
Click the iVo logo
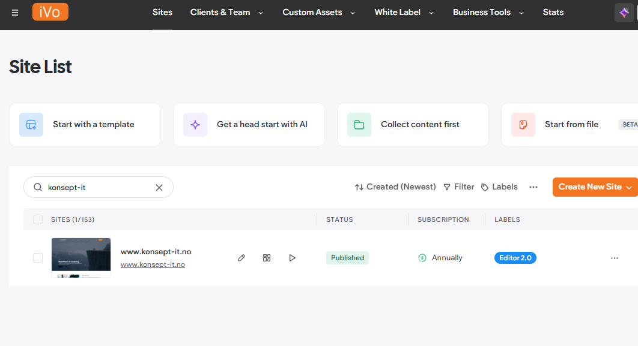(x=50, y=13)
